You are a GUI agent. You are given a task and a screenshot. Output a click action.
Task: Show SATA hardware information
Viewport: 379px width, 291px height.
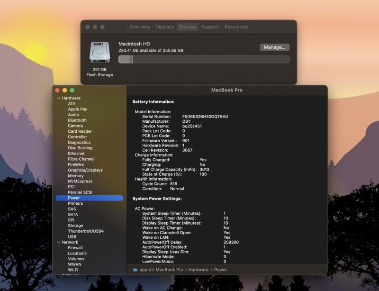click(73, 215)
